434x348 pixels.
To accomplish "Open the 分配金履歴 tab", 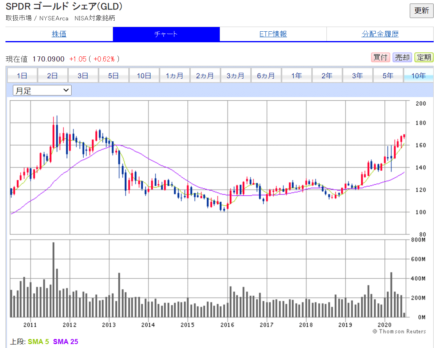I will 380,34.
